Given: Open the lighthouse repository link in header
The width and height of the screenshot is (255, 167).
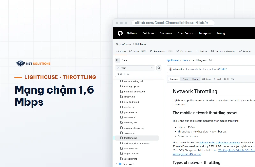Looking at the screenshot, I should 141,44.
